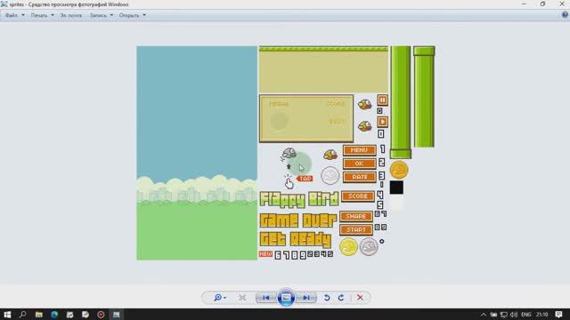Viewport: 570px width, 320px height.
Task: Open the notification center icon
Action: click(558, 315)
